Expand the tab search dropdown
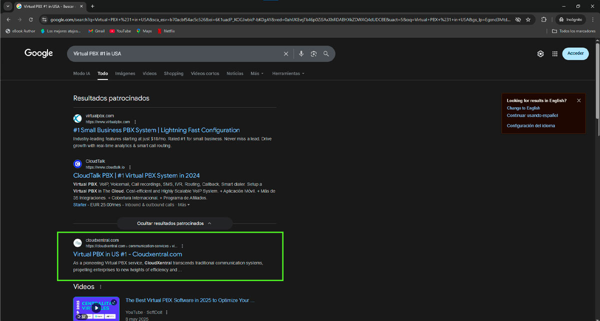600x321 pixels. point(7,6)
